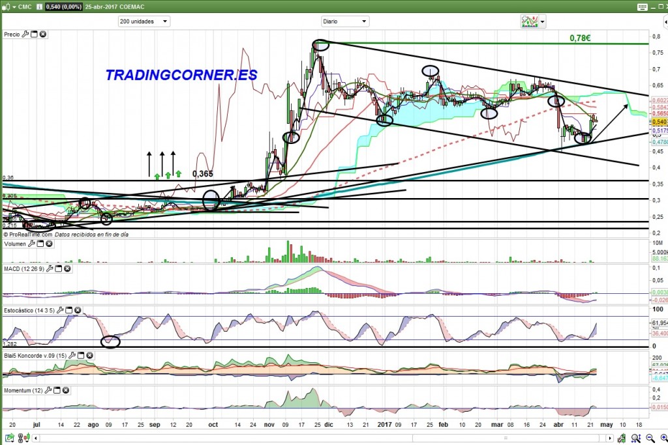Screen dimensions: 668x445
Task: Expand the Diario timeframe dropdown
Action: [x=345, y=21]
